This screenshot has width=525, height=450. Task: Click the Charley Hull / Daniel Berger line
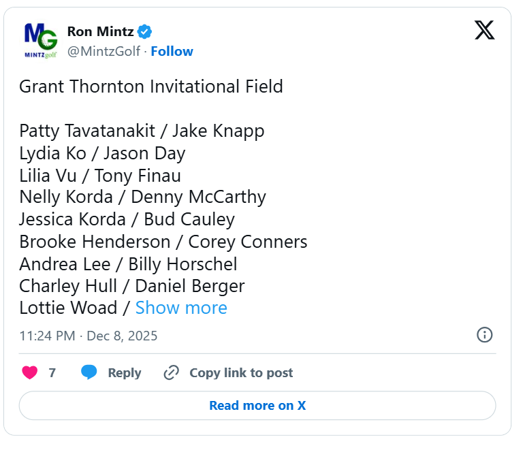(131, 286)
